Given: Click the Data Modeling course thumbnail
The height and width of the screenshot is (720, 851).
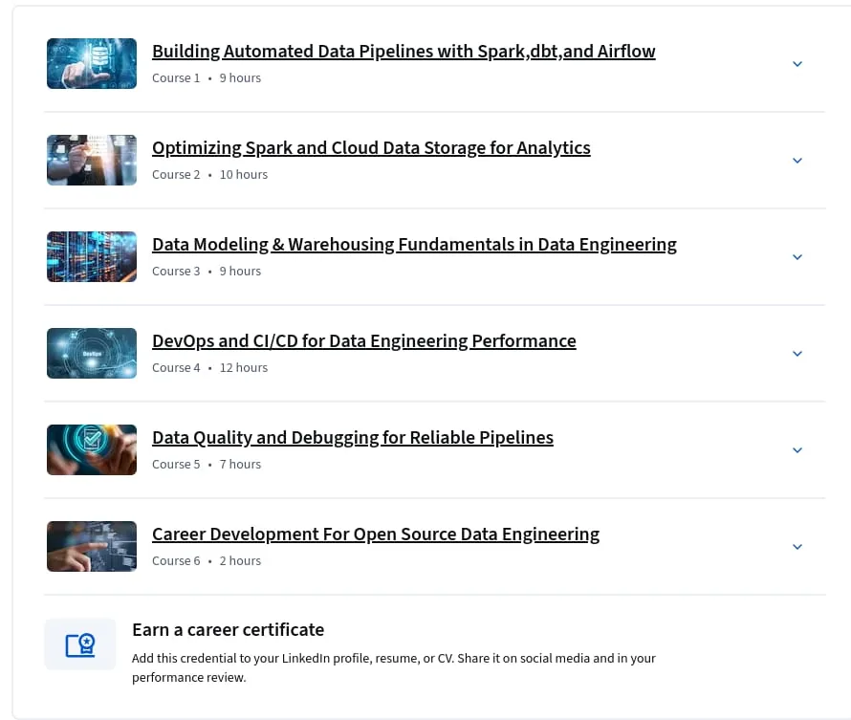Looking at the screenshot, I should [x=92, y=256].
